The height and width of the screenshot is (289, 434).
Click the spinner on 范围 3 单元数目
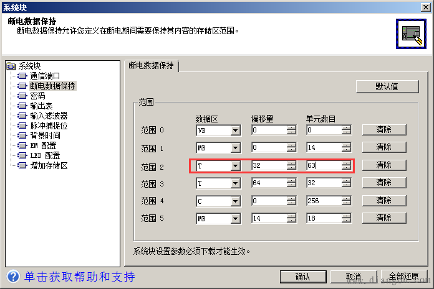click(346, 183)
